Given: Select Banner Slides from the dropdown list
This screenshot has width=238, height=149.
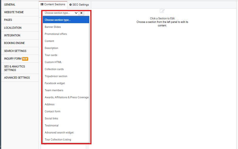Looking at the screenshot, I should 53,27.
